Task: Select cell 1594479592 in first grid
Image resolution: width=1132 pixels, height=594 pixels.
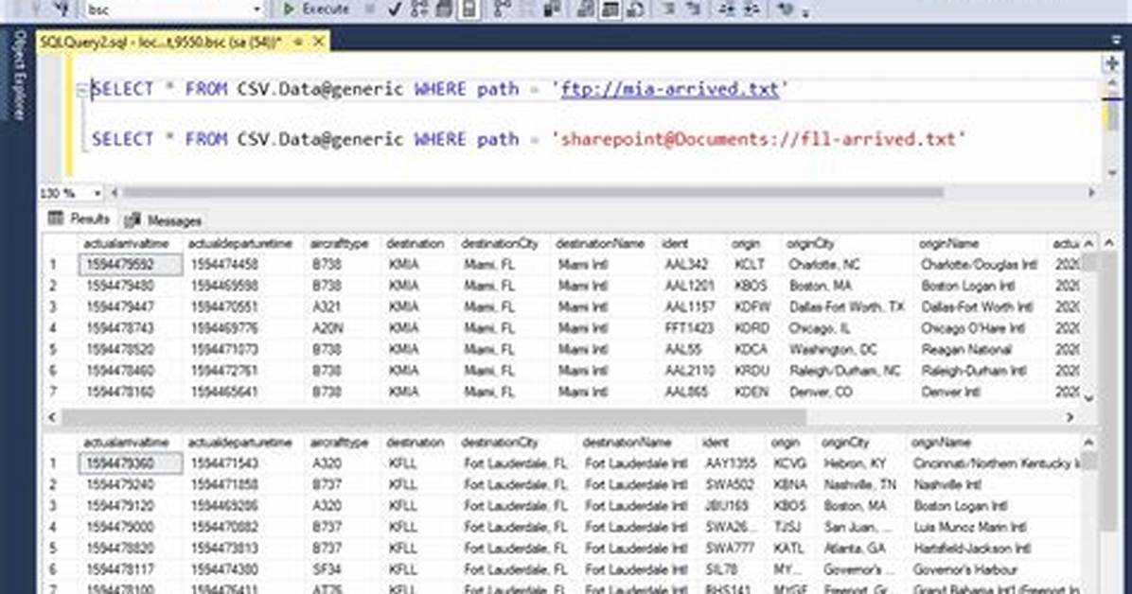Action: [130, 265]
